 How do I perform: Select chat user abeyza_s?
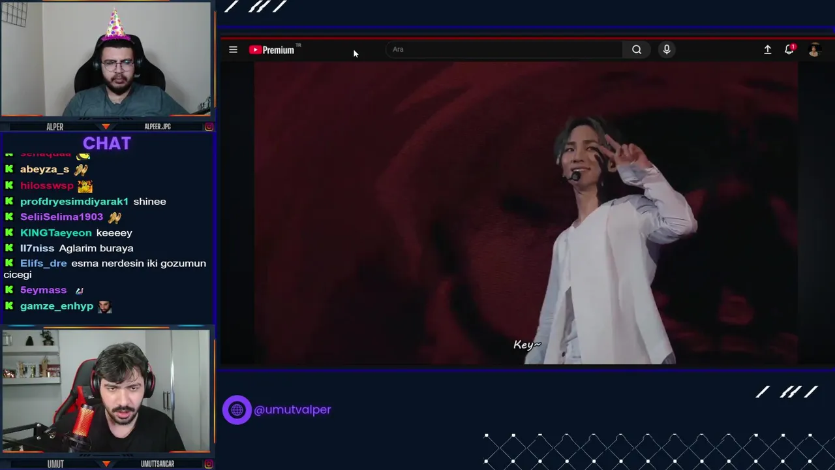tap(44, 169)
